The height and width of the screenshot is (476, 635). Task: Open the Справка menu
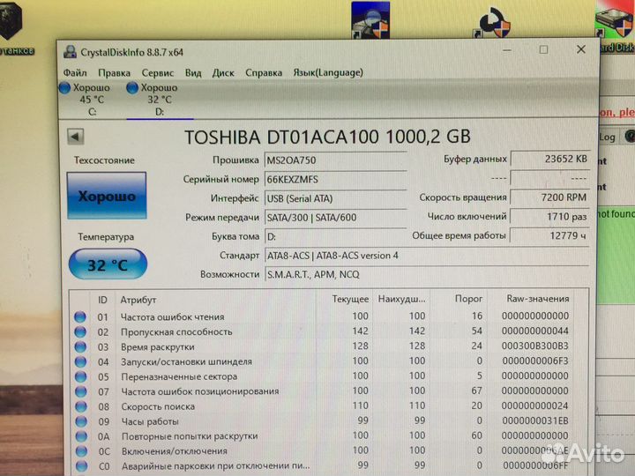(264, 73)
